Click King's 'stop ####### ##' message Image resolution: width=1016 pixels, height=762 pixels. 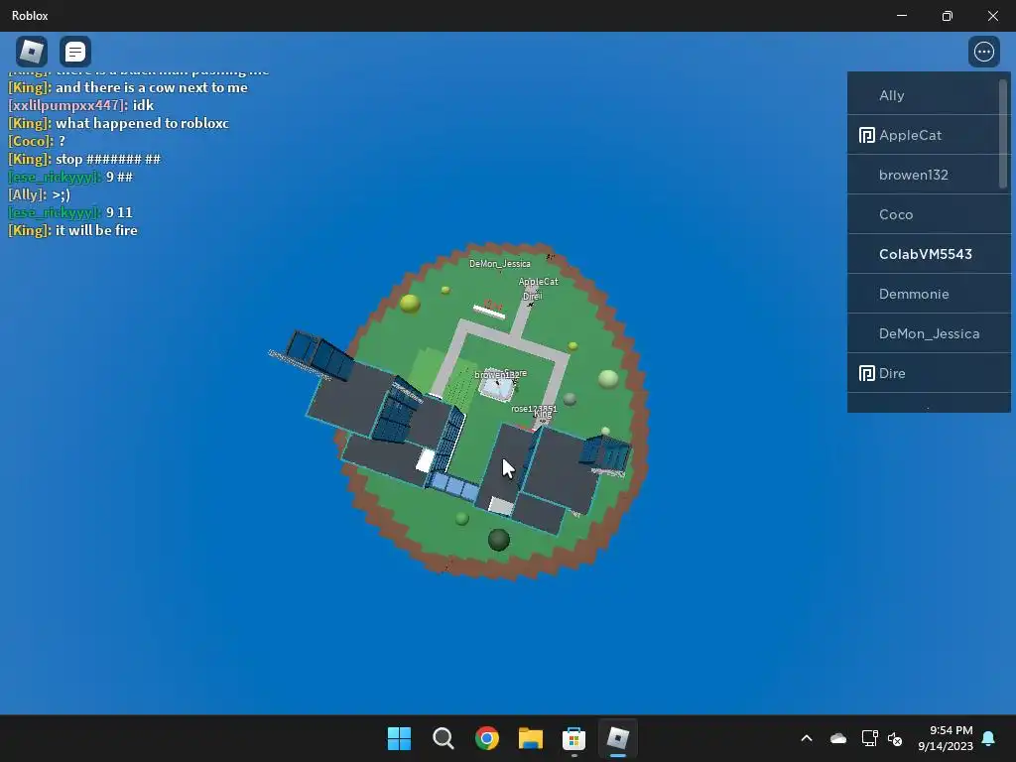point(84,159)
